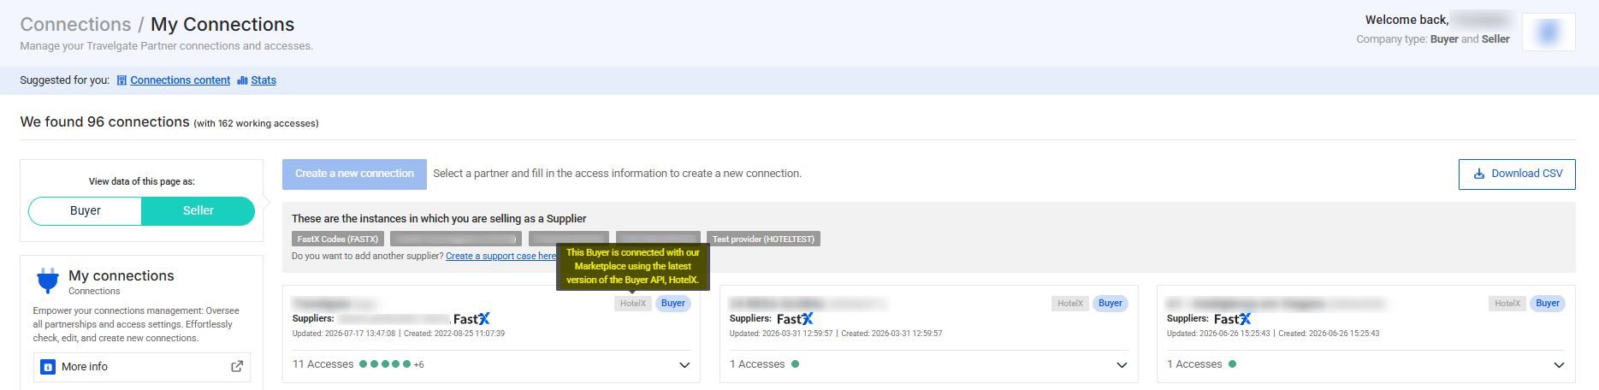Go to Connections breadcrumb

pyautogui.click(x=75, y=25)
